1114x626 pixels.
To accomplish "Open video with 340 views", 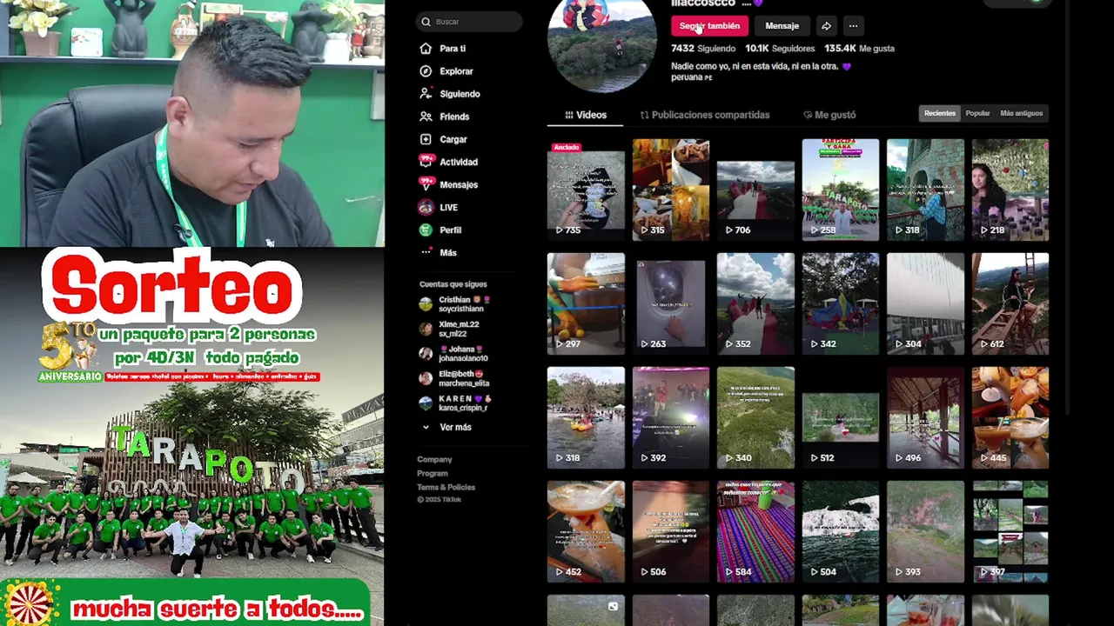I will click(755, 417).
